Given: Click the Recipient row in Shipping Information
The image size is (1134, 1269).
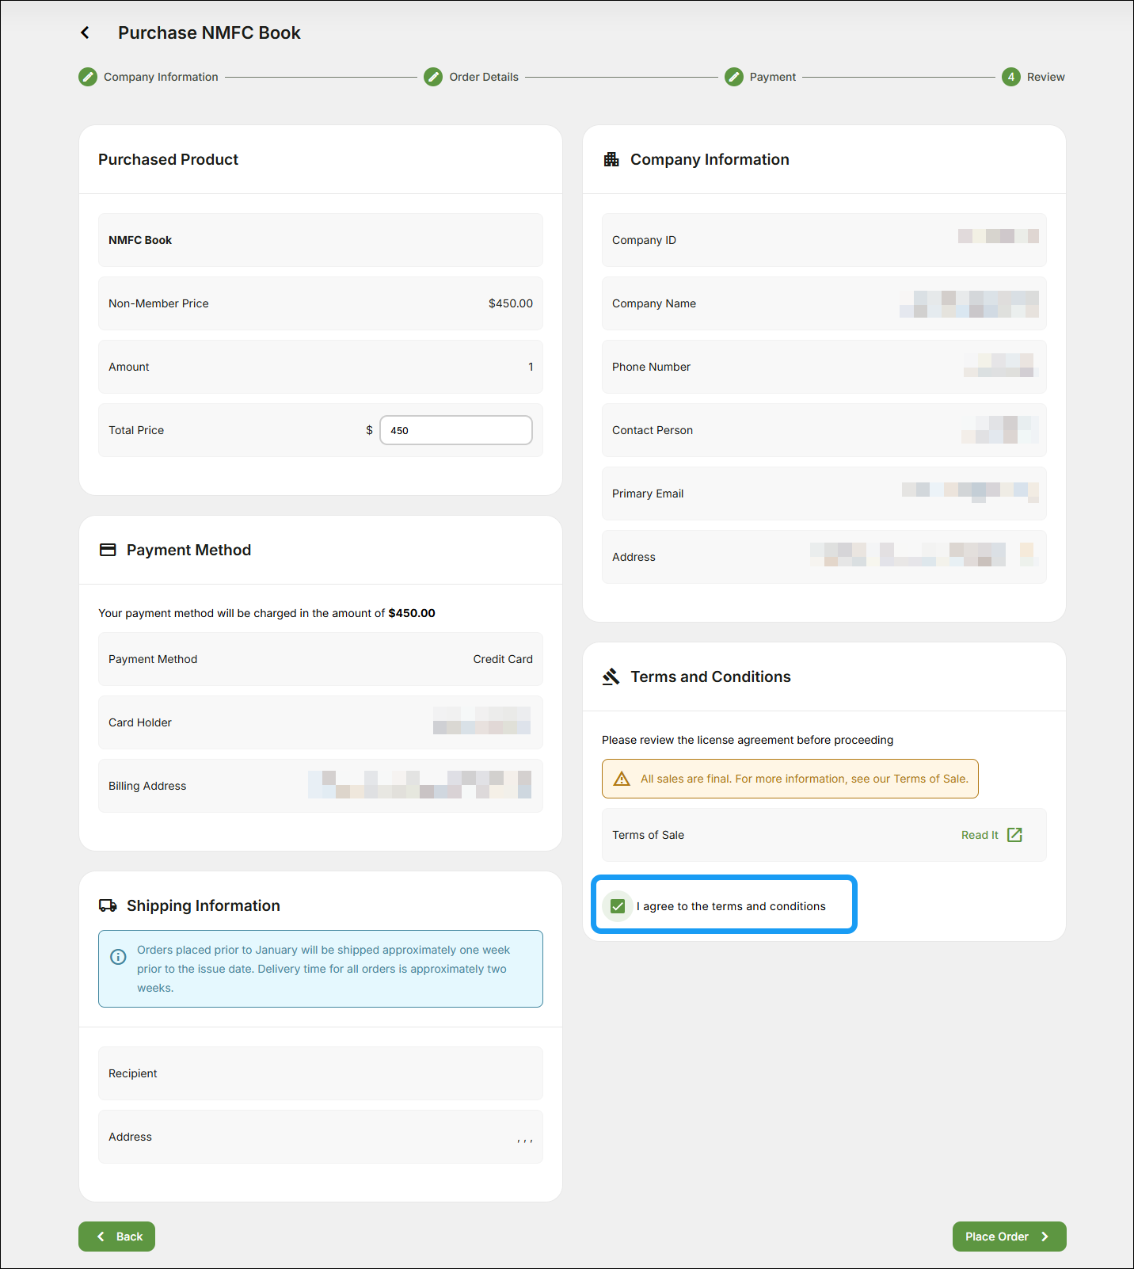Looking at the screenshot, I should coord(321,1073).
